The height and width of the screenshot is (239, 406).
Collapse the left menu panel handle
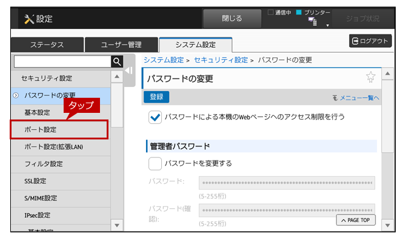[x=129, y=71]
